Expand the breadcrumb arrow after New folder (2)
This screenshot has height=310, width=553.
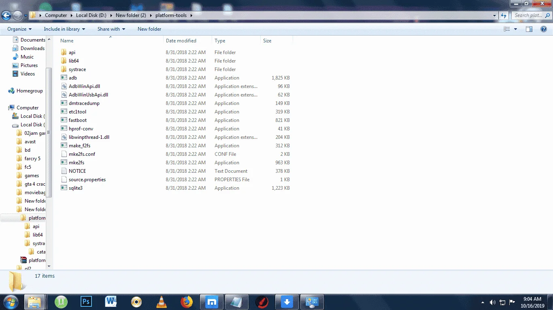[151, 15]
